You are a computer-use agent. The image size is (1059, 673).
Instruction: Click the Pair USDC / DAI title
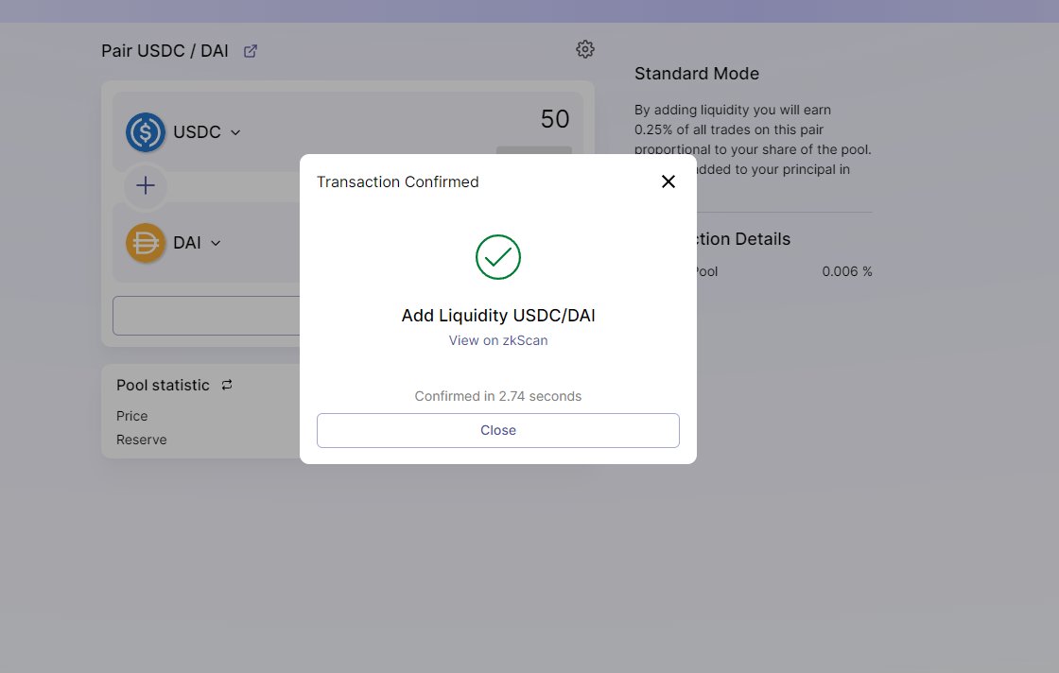165,51
